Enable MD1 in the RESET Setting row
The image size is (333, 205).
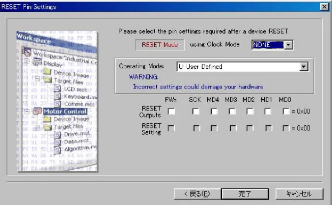coord(269,128)
